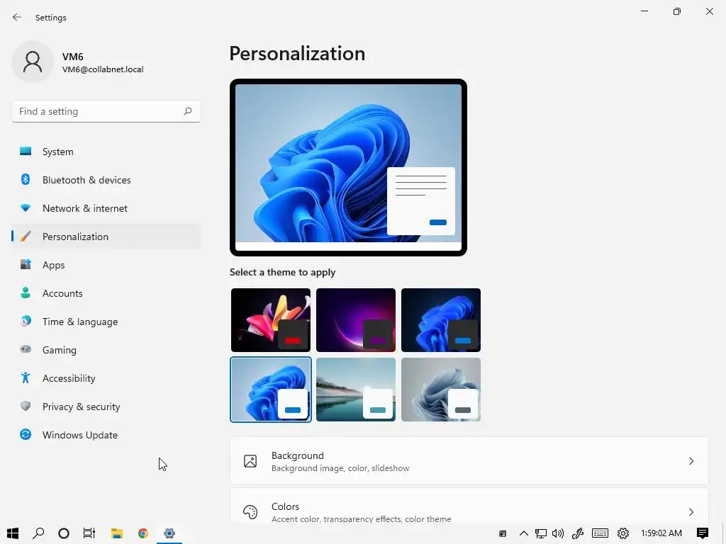Click the Time & language clock icon

coord(26,321)
